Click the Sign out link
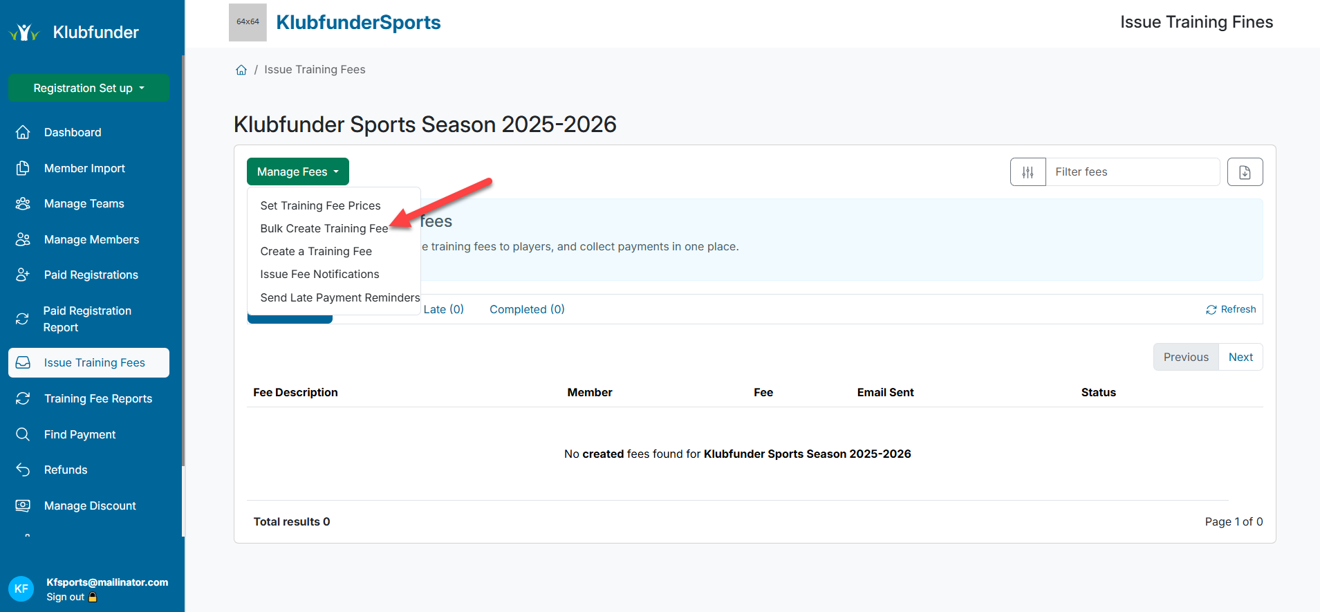Image resolution: width=1320 pixels, height=612 pixels. click(x=66, y=597)
